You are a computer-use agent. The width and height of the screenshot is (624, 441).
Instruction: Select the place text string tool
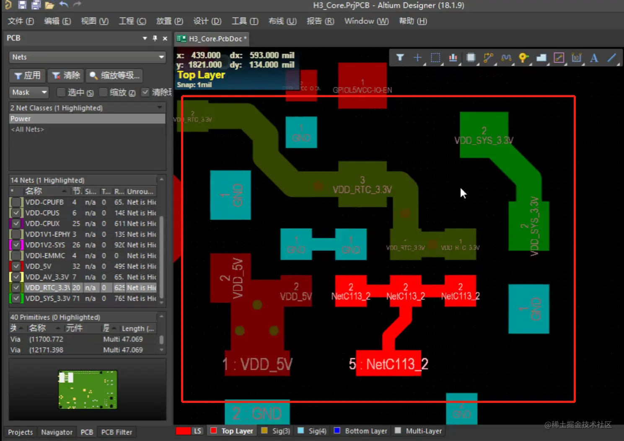594,58
